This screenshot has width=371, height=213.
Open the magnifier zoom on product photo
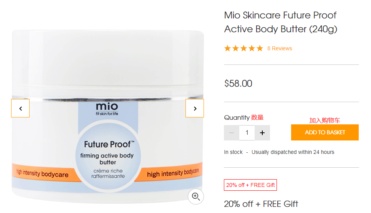point(196,196)
